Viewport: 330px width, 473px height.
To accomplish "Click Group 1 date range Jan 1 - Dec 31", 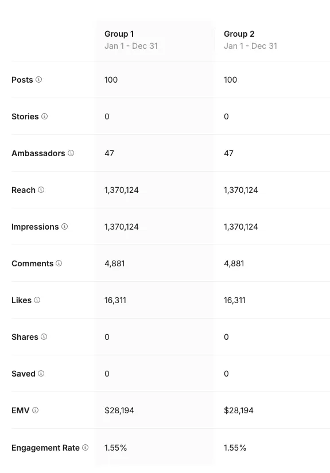I will click(x=131, y=46).
